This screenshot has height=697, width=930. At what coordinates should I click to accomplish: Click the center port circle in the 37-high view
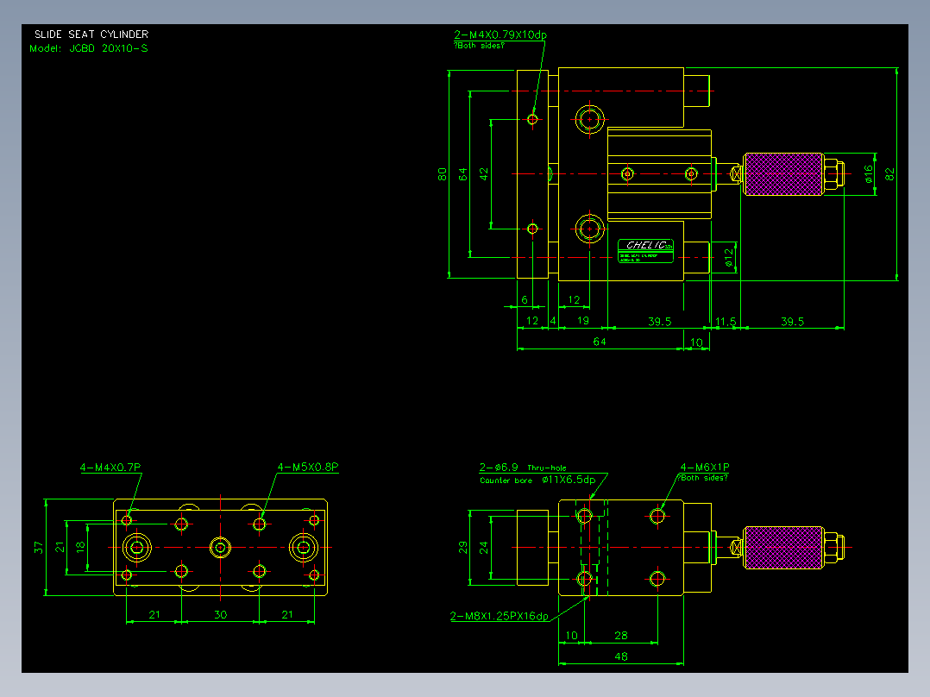coord(220,548)
